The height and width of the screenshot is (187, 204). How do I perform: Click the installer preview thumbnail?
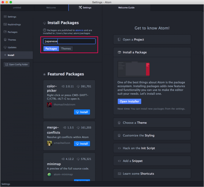tap(134, 69)
